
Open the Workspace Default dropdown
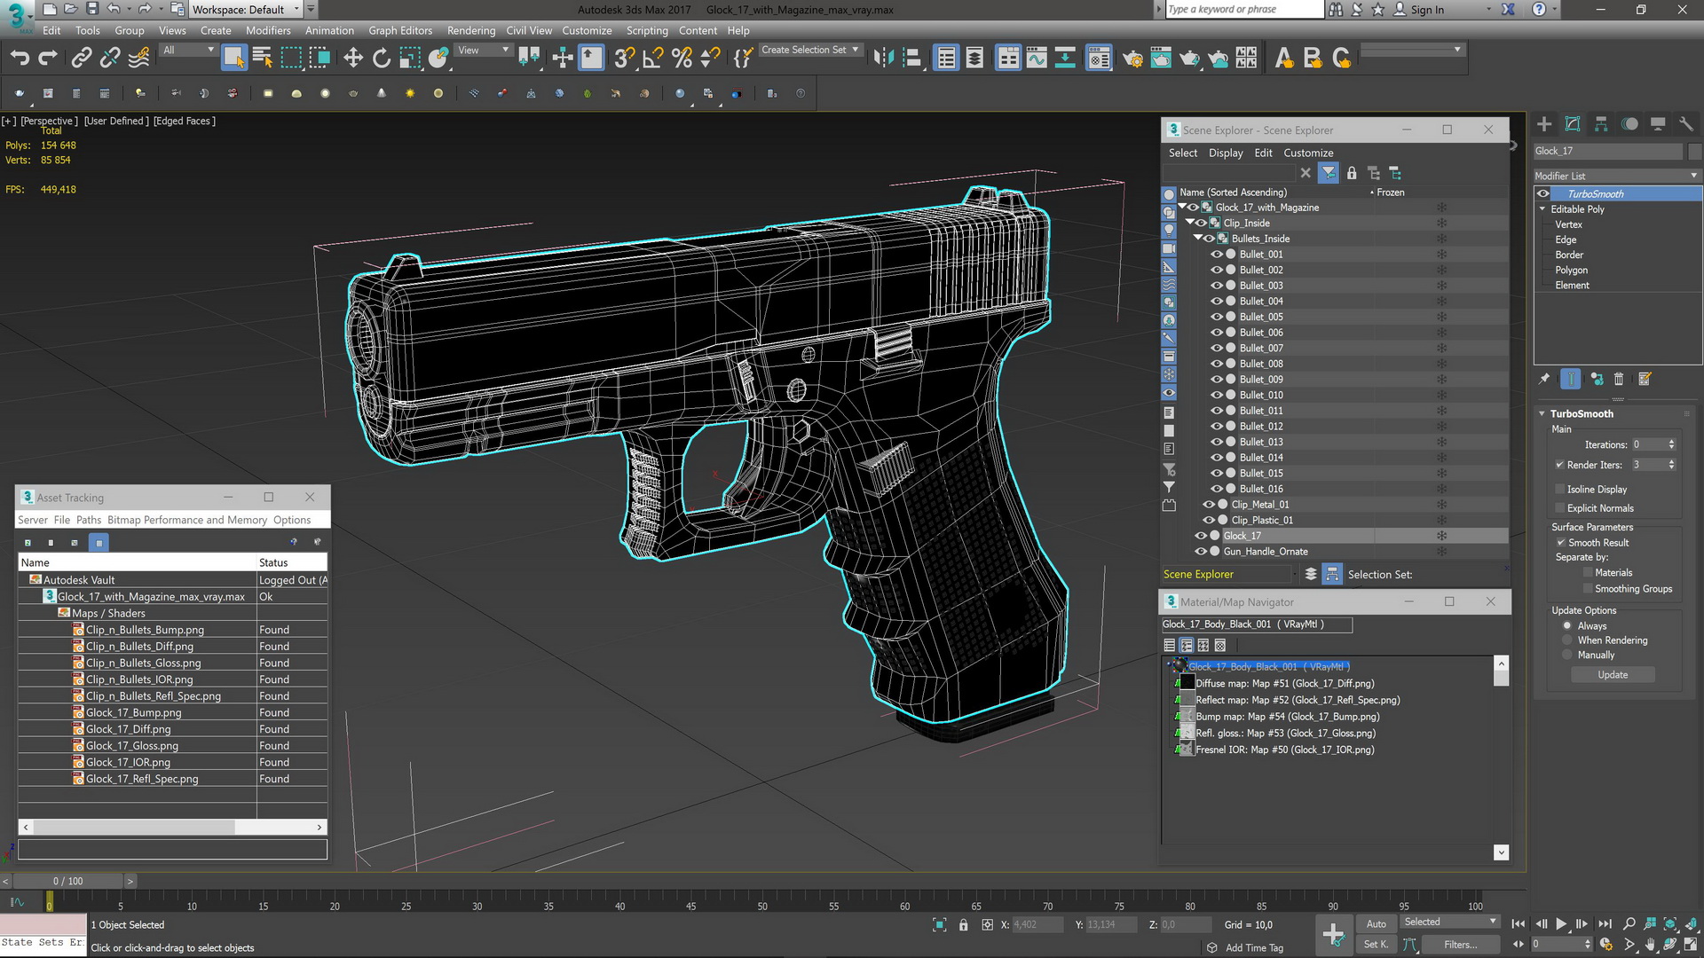(x=245, y=10)
